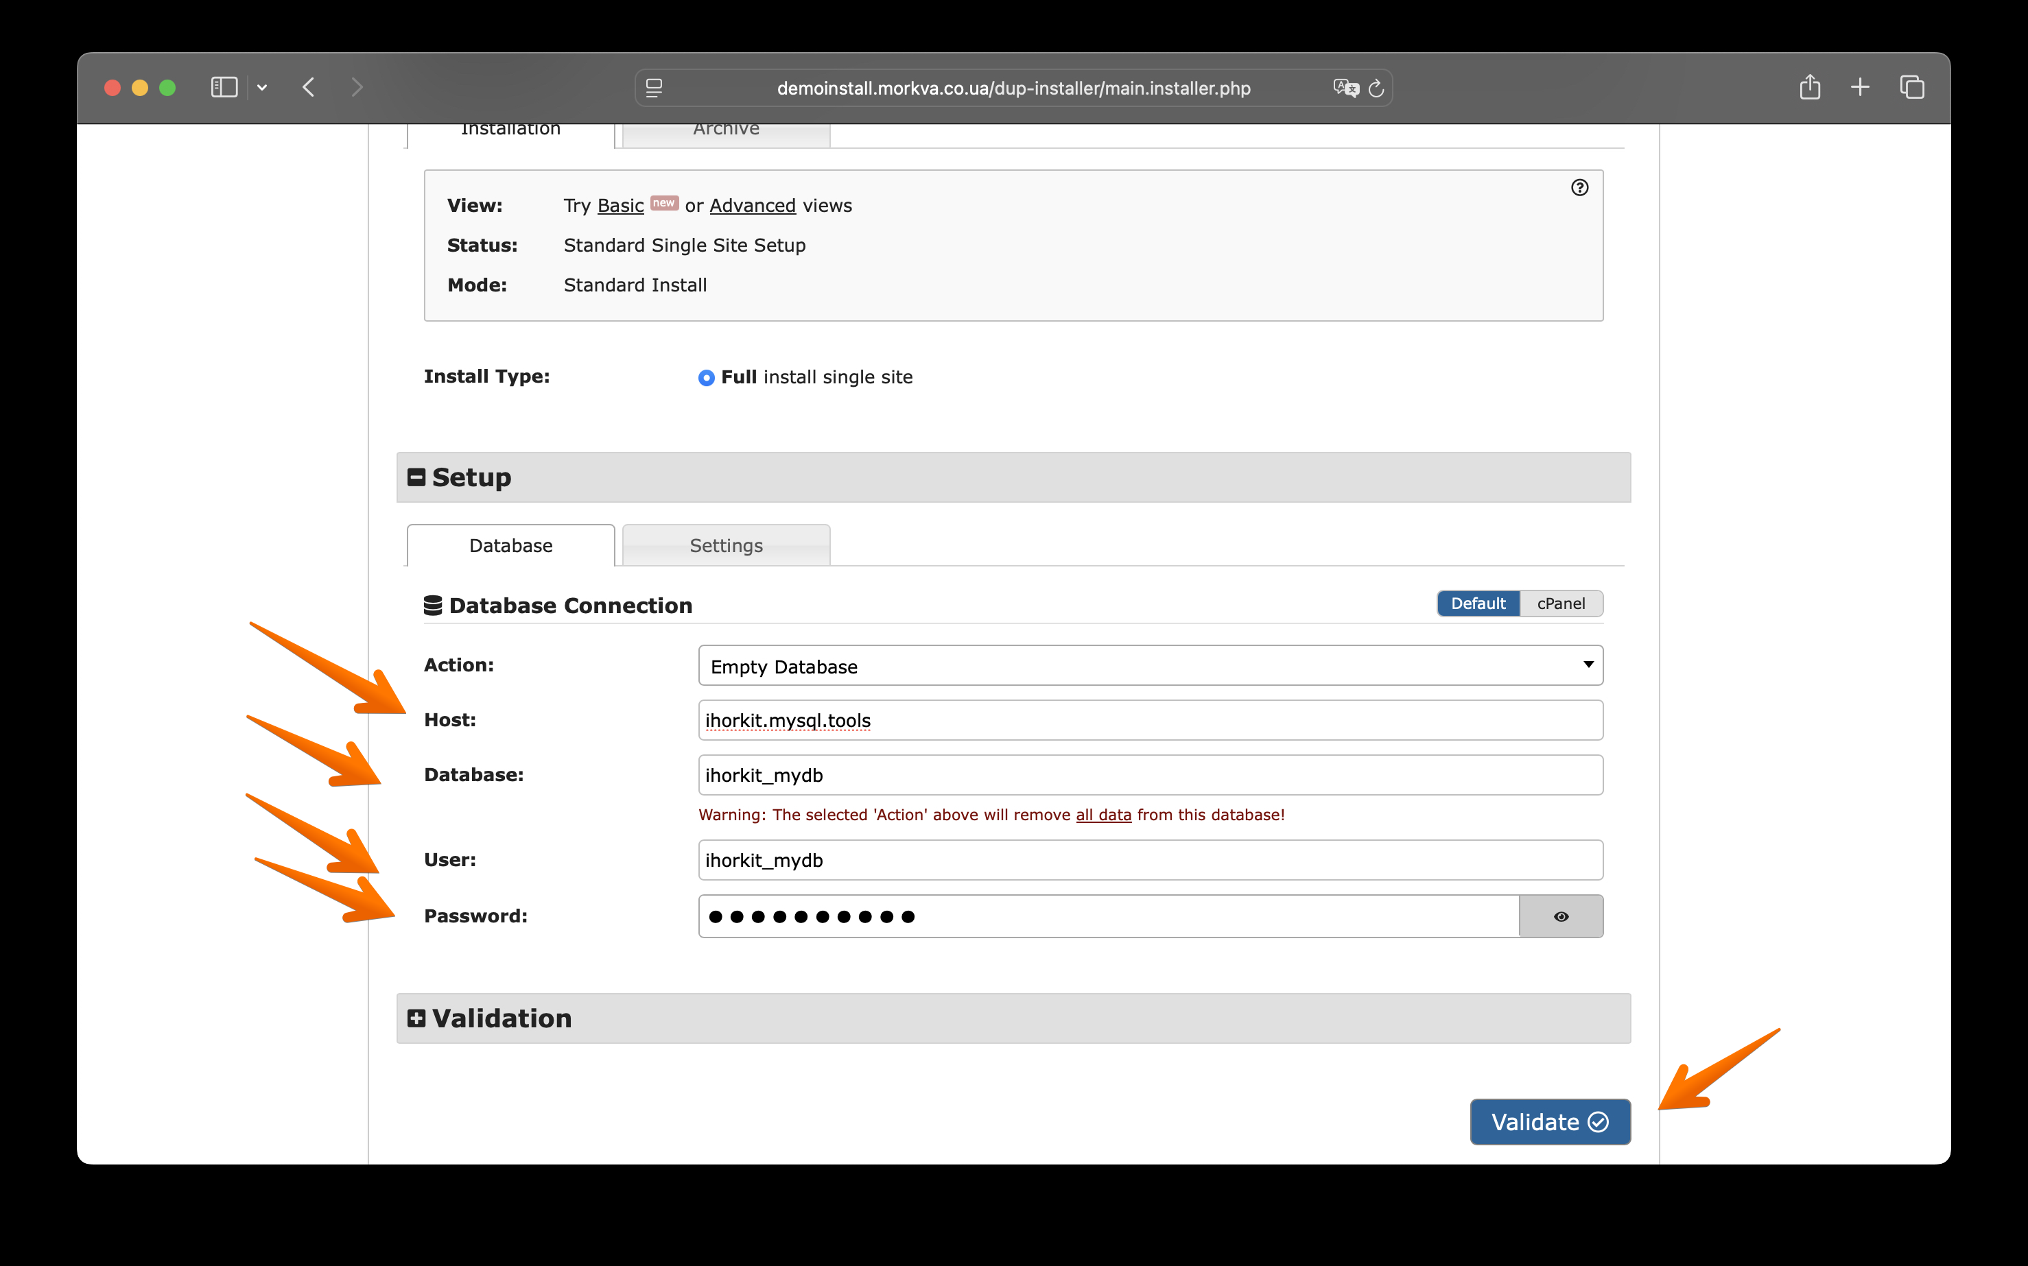
Task: Switch to cPanel connection mode
Action: coord(1561,604)
